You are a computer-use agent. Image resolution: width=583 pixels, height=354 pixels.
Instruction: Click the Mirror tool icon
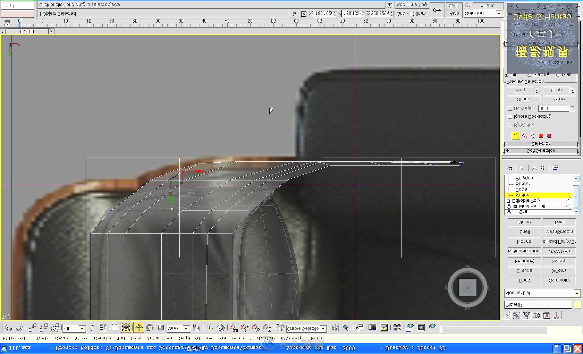[x=335, y=328]
